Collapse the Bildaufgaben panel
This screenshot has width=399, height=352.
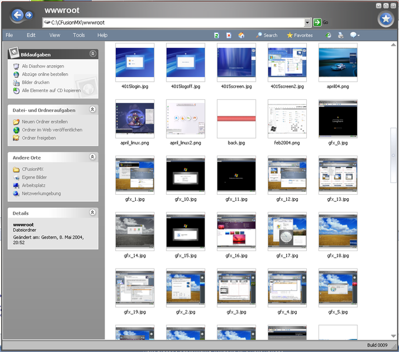[x=92, y=54]
